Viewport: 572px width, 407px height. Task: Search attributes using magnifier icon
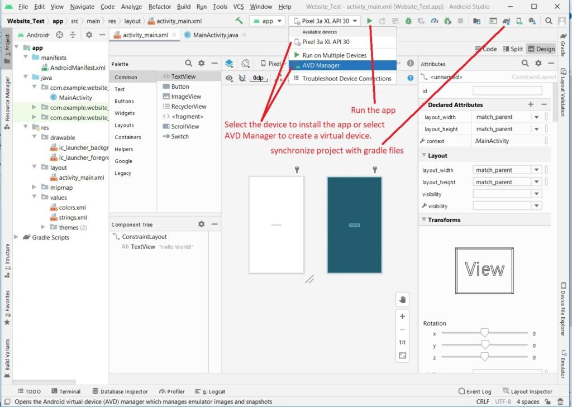525,63
